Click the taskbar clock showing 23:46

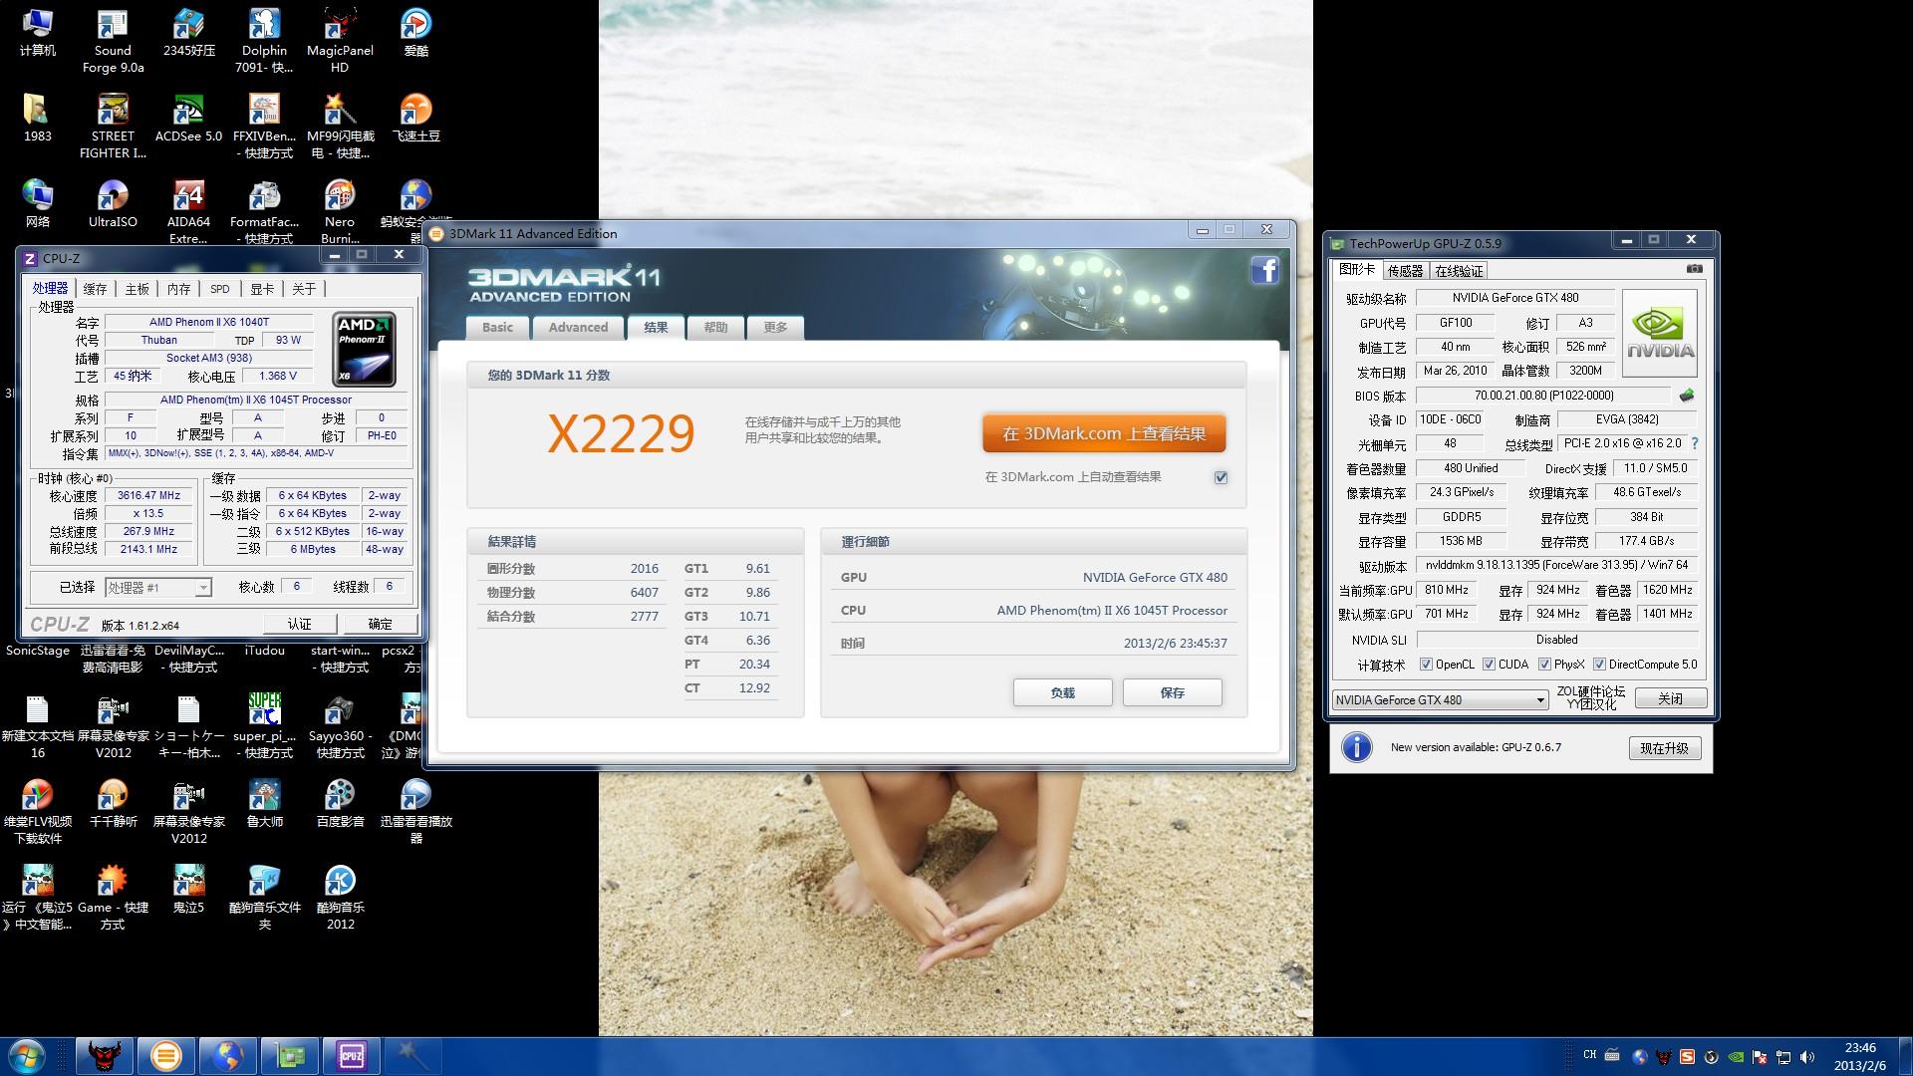point(1859,1056)
